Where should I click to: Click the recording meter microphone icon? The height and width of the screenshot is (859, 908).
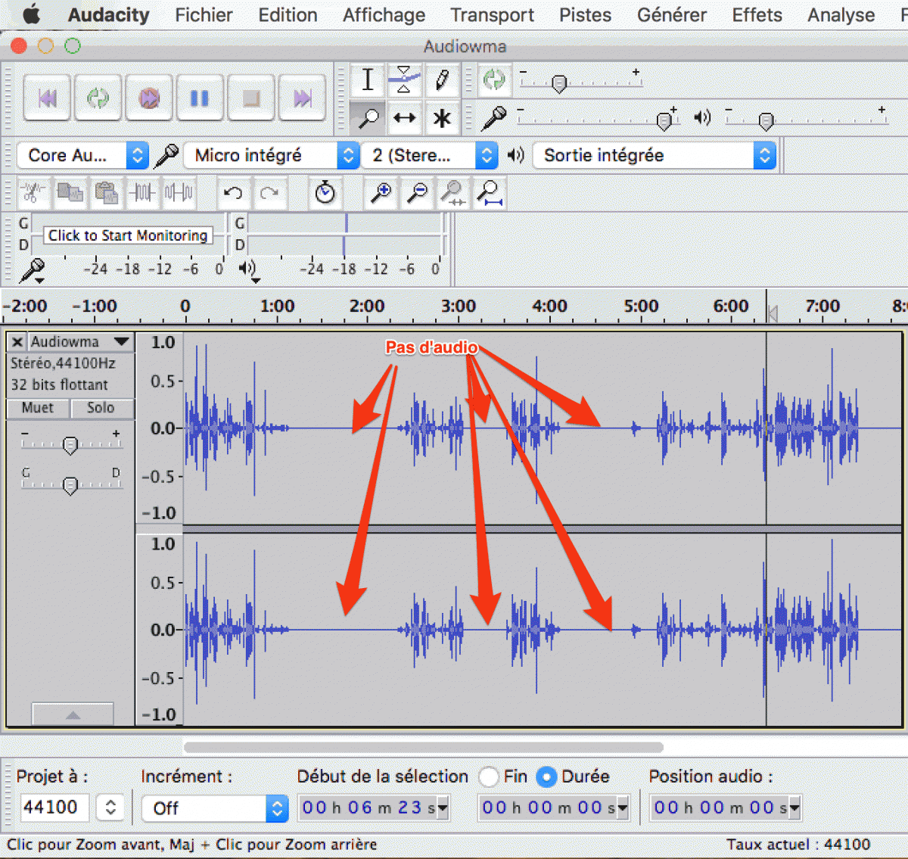(x=33, y=269)
